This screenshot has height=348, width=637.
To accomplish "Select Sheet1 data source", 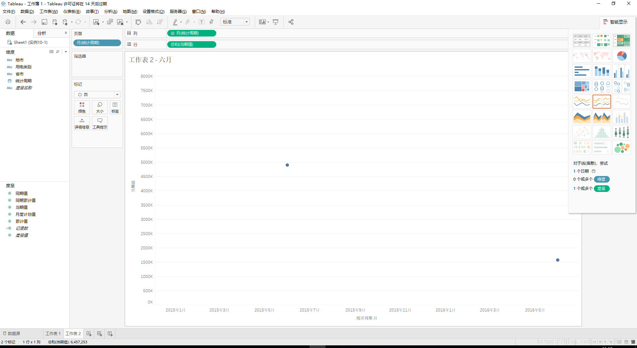I will click(31, 43).
